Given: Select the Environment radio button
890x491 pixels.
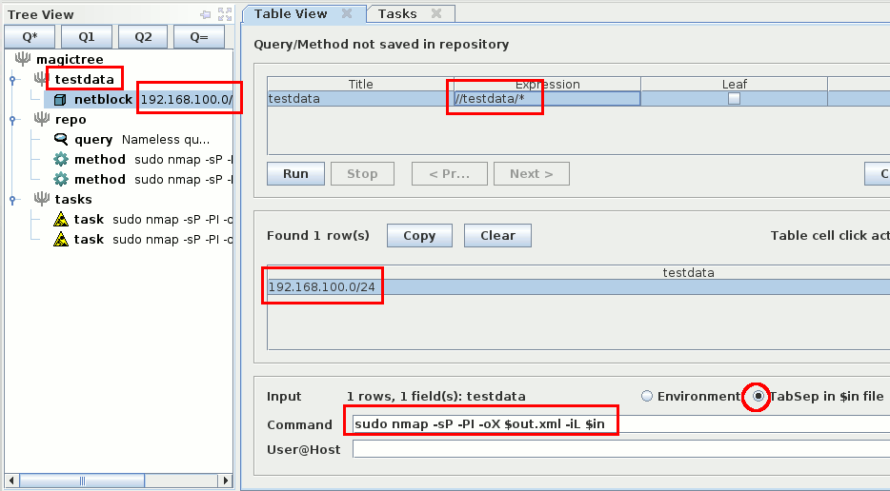Looking at the screenshot, I should 648,397.
